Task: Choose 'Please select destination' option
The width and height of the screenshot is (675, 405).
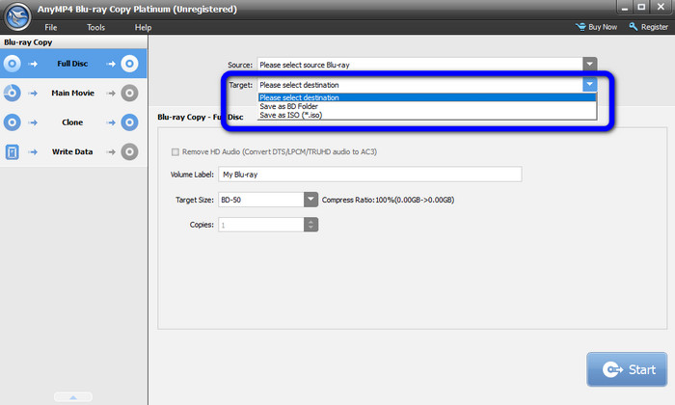Action: click(427, 97)
